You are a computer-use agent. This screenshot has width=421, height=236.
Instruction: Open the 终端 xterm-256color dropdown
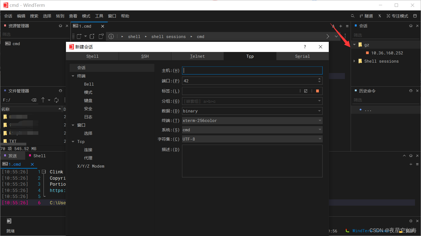(x=320, y=121)
